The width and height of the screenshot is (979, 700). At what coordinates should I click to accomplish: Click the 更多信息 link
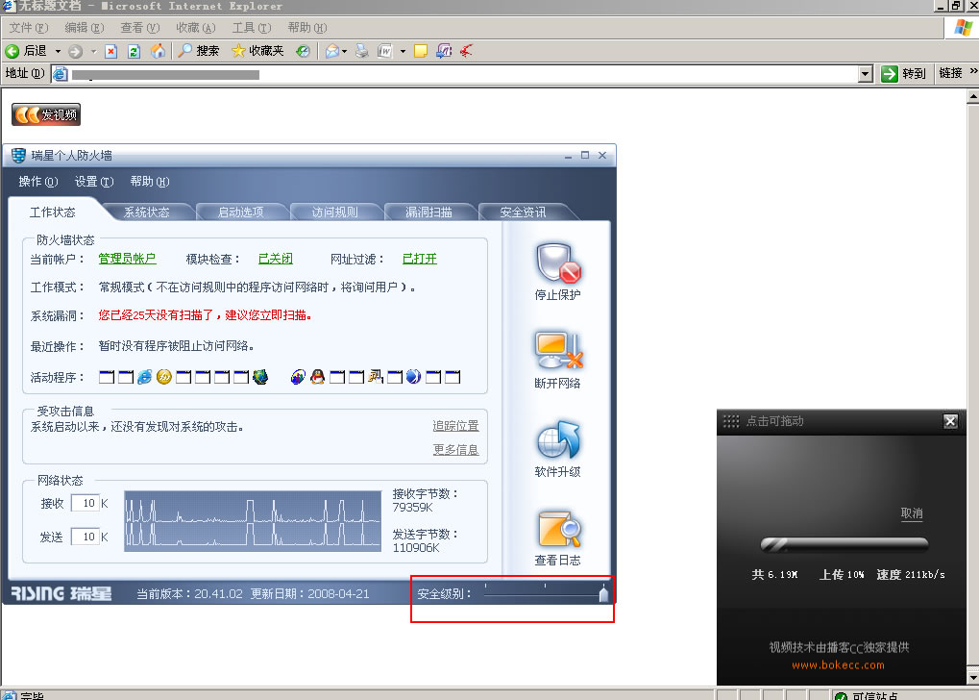(x=455, y=449)
